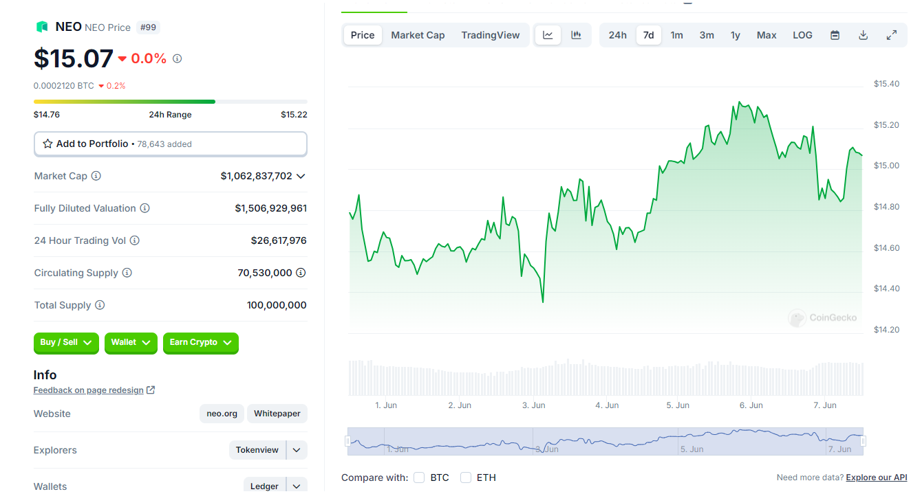Expand Wallets list next to Ledger
911x494 pixels.
[x=297, y=486]
